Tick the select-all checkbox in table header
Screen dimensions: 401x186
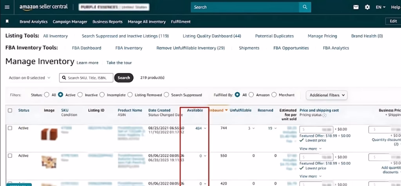pyautogui.click(x=10, y=111)
